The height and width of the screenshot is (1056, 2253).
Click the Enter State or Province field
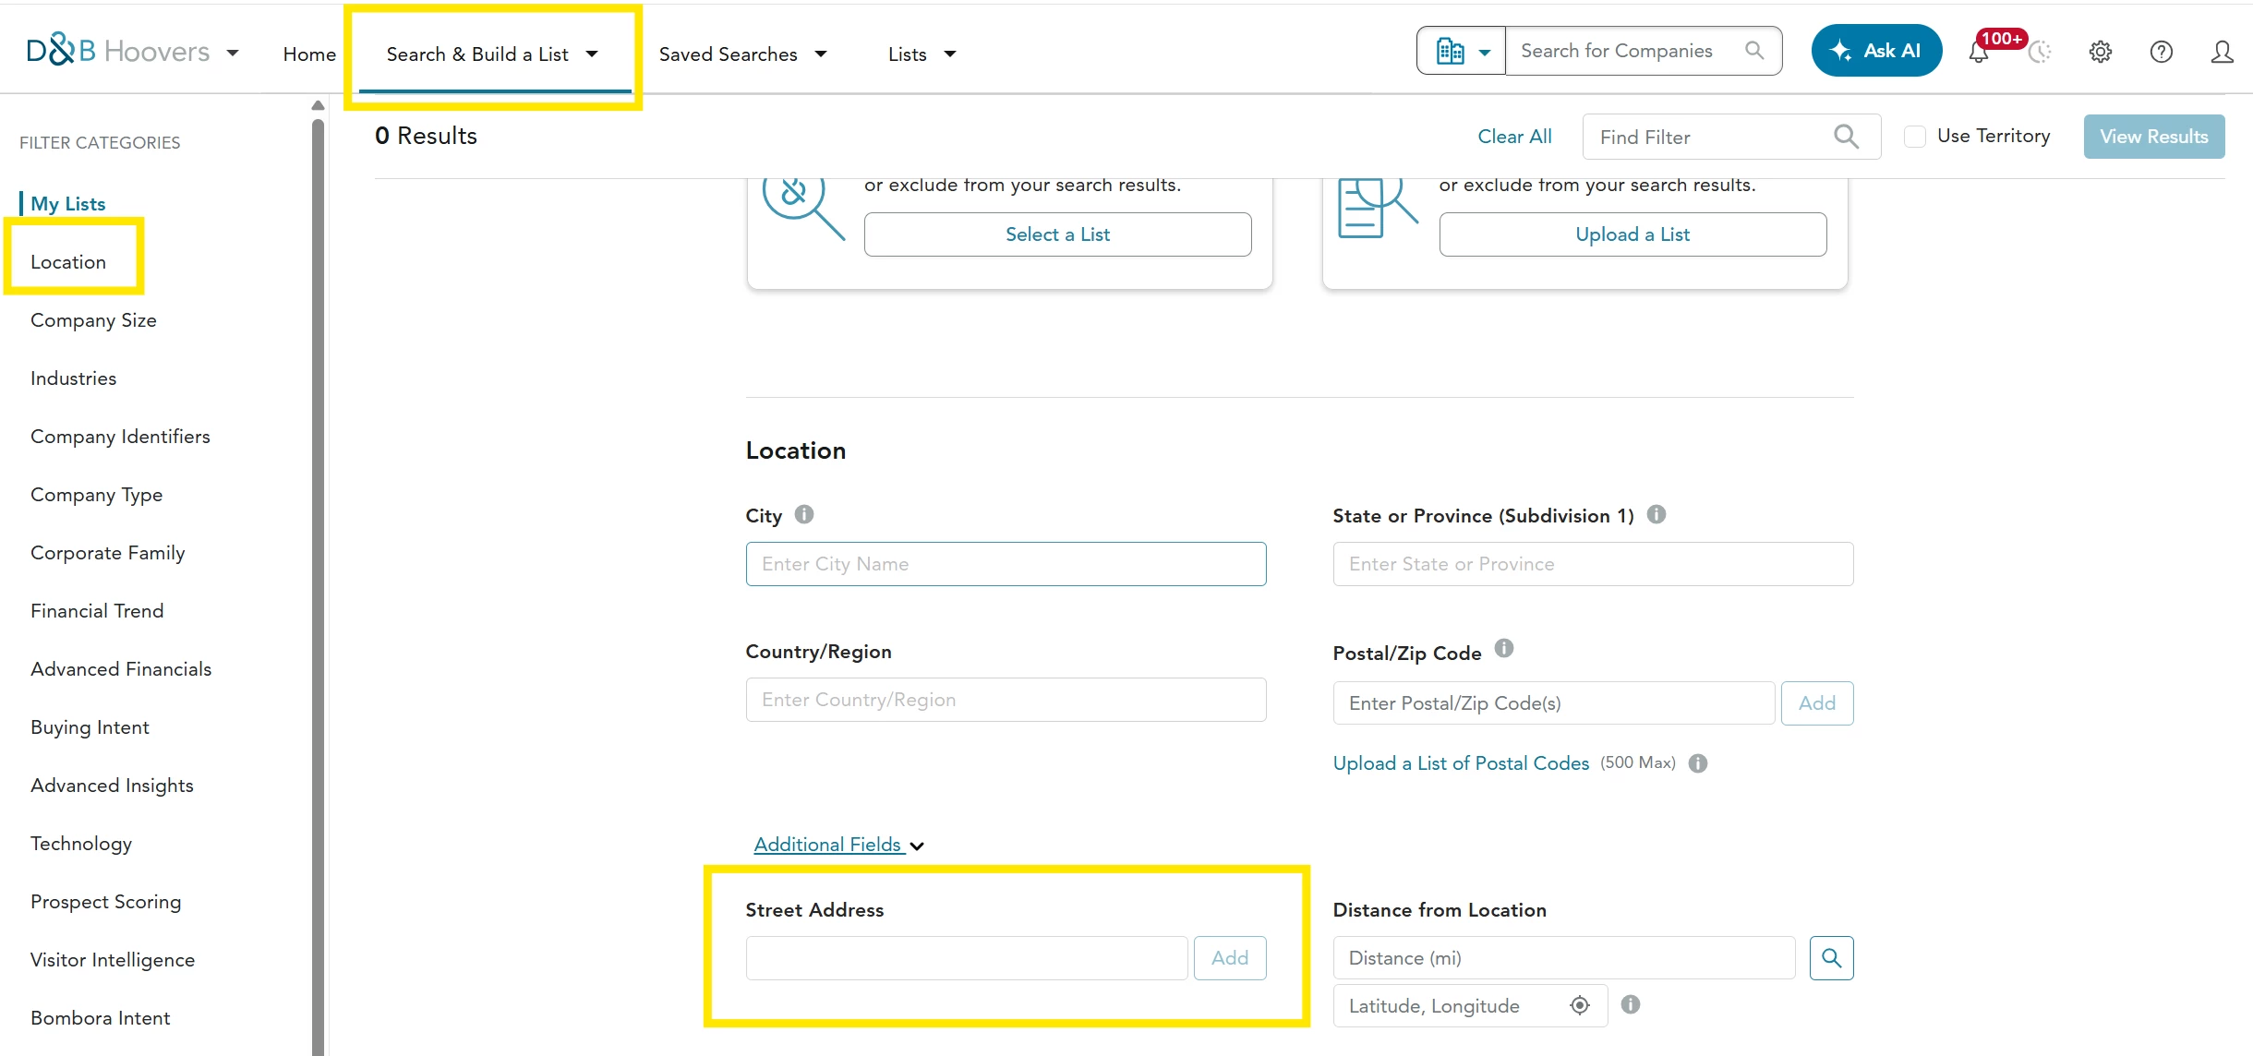pos(1593,564)
